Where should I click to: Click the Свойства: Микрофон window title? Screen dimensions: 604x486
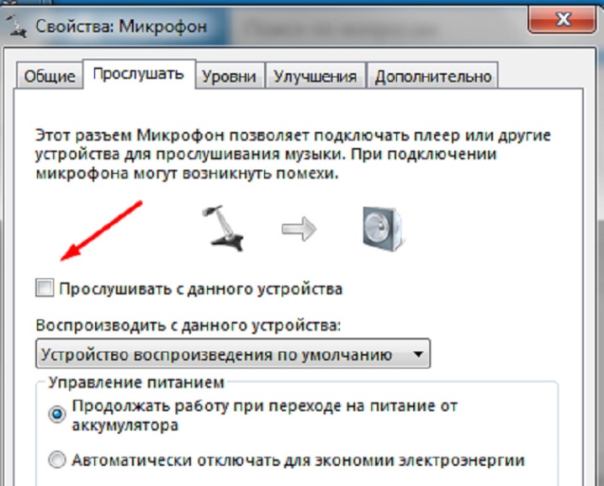[121, 27]
